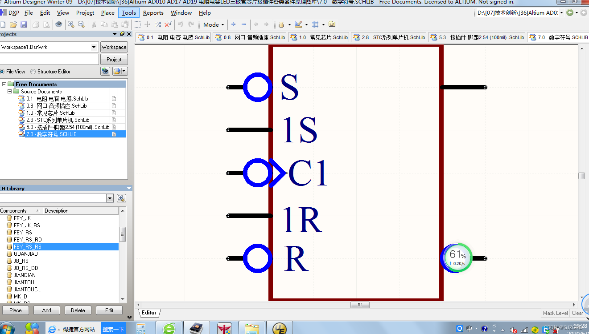Viewport: 589px width, 334px height.
Task: Switch to the 1.0 - 常见芯片.SchLib tab
Action: coord(319,37)
